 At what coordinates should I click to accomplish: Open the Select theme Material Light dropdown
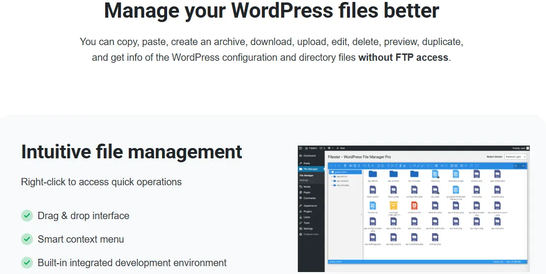516,157
